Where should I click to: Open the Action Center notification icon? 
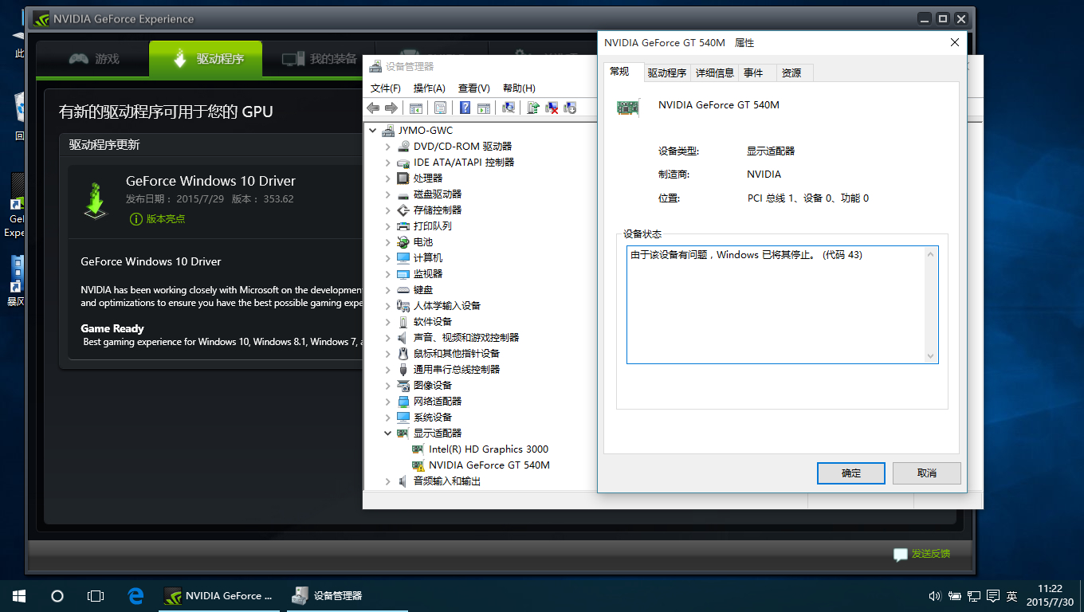(x=993, y=596)
